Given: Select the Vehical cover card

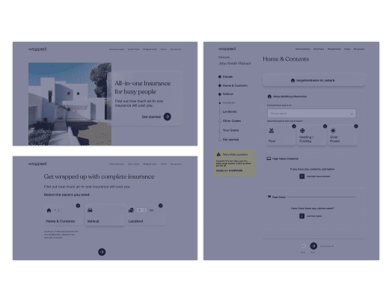Looking at the screenshot, I should click(x=105, y=215).
